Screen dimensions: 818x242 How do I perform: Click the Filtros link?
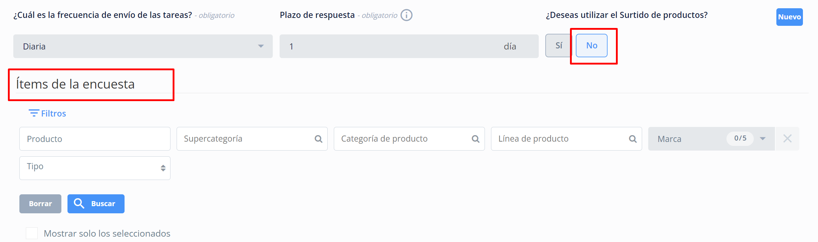(x=53, y=114)
